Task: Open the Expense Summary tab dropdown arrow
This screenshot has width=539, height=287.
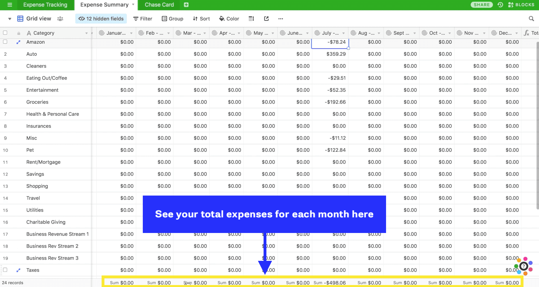Action: [133, 5]
